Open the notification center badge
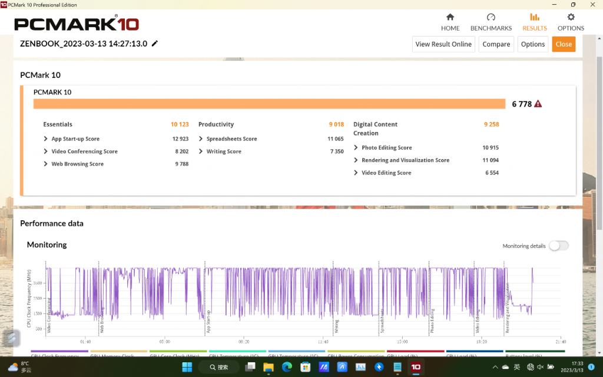This screenshot has height=377, width=603. [591, 367]
